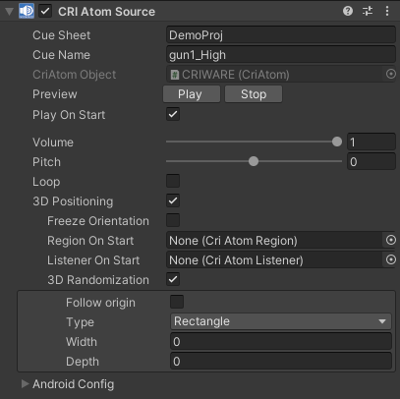The width and height of the screenshot is (400, 399).
Task: Uncheck Play On Start
Action: coord(173,114)
